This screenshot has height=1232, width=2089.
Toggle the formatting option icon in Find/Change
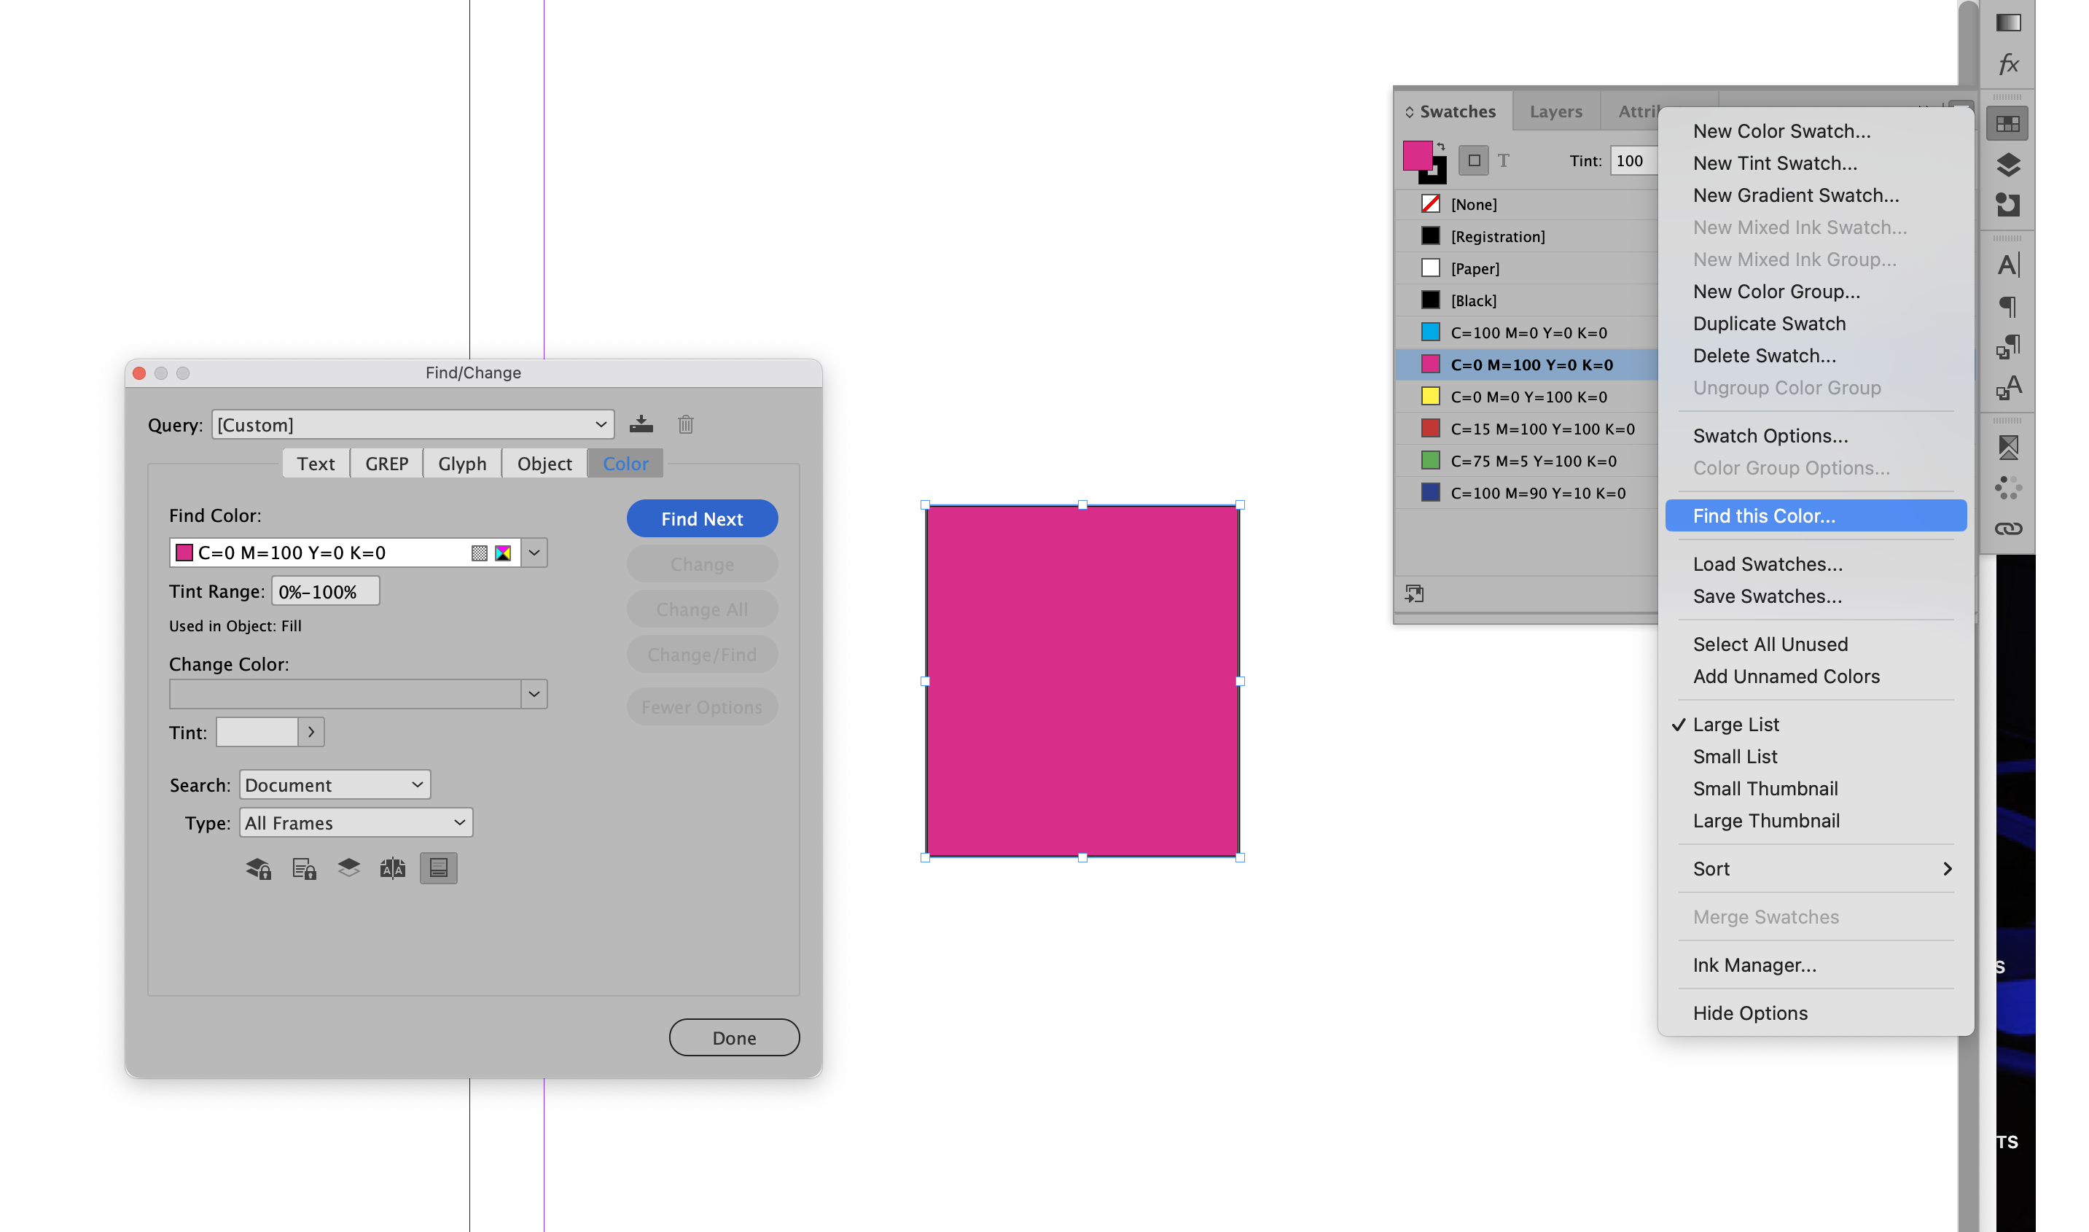(438, 868)
